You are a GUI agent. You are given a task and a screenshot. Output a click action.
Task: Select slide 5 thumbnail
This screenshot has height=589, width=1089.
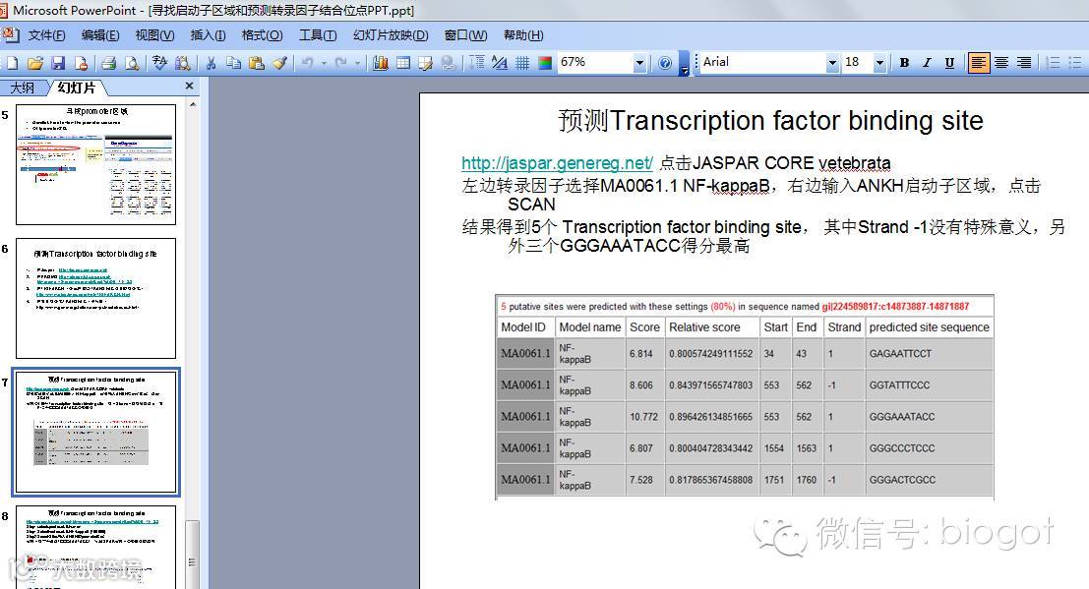click(95, 164)
